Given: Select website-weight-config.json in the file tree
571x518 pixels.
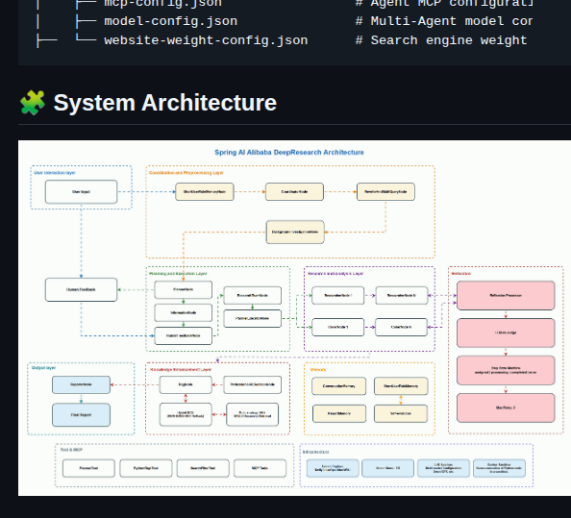Looking at the screenshot, I should (x=206, y=40).
